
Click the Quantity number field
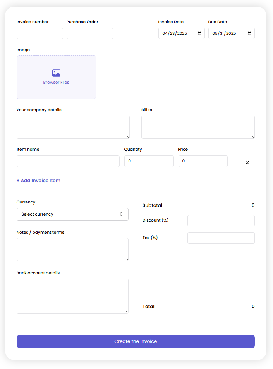149,161
